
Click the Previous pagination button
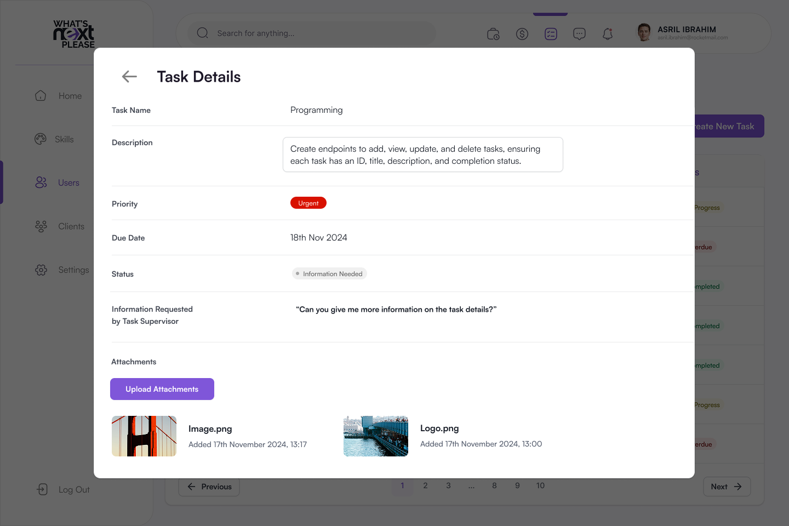pyautogui.click(x=209, y=487)
